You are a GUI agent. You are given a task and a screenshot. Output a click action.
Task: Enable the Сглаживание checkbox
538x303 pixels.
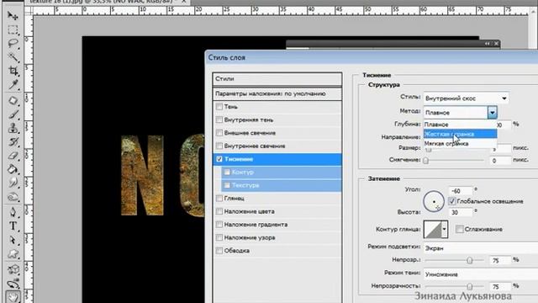[x=460, y=229]
